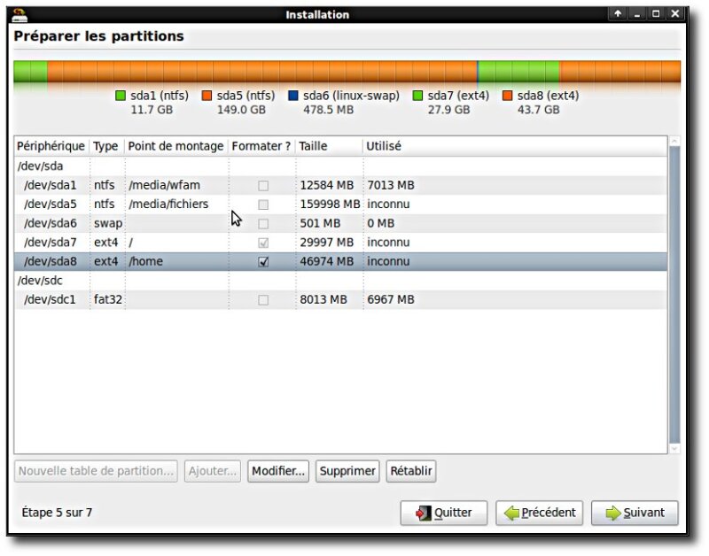
Task: Click the green arrow icon on Précédent
Action: (x=511, y=514)
